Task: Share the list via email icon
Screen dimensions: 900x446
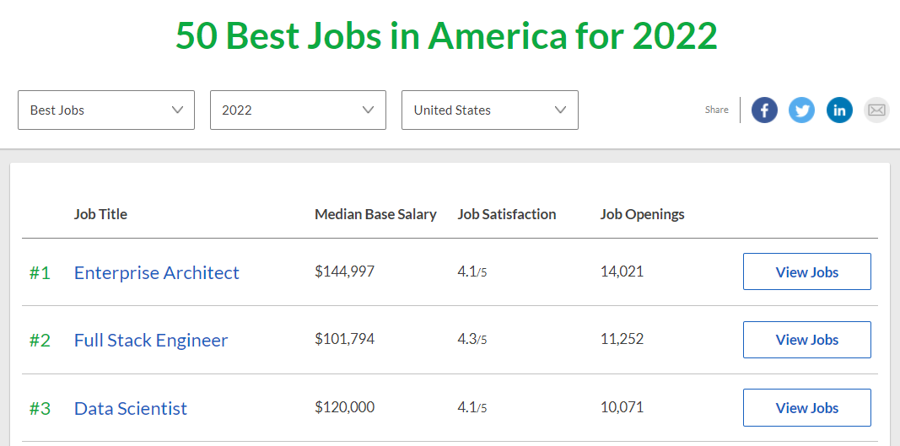Action: 876,110
